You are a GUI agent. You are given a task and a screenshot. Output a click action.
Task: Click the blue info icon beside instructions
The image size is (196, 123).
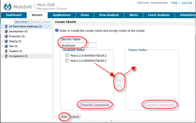point(57,30)
